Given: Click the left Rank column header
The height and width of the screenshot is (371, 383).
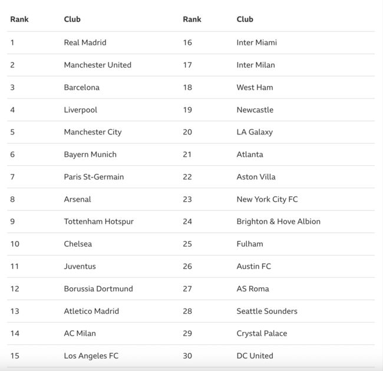Looking at the screenshot, I should click(19, 19).
